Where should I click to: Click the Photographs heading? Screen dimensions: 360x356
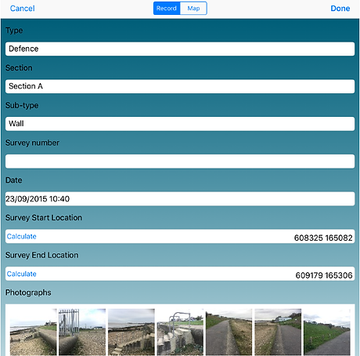[28, 292]
